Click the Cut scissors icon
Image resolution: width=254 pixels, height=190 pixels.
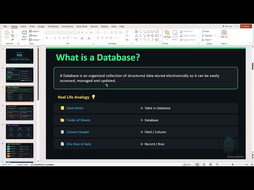point(12,31)
